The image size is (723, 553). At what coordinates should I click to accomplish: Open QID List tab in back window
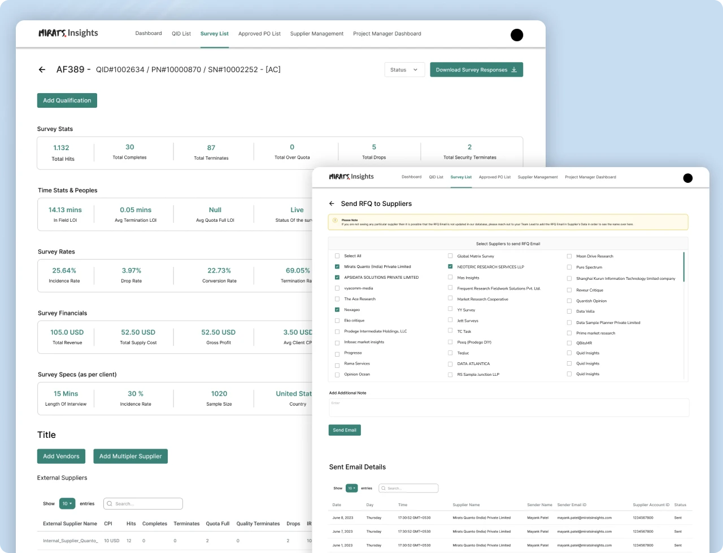coord(181,33)
